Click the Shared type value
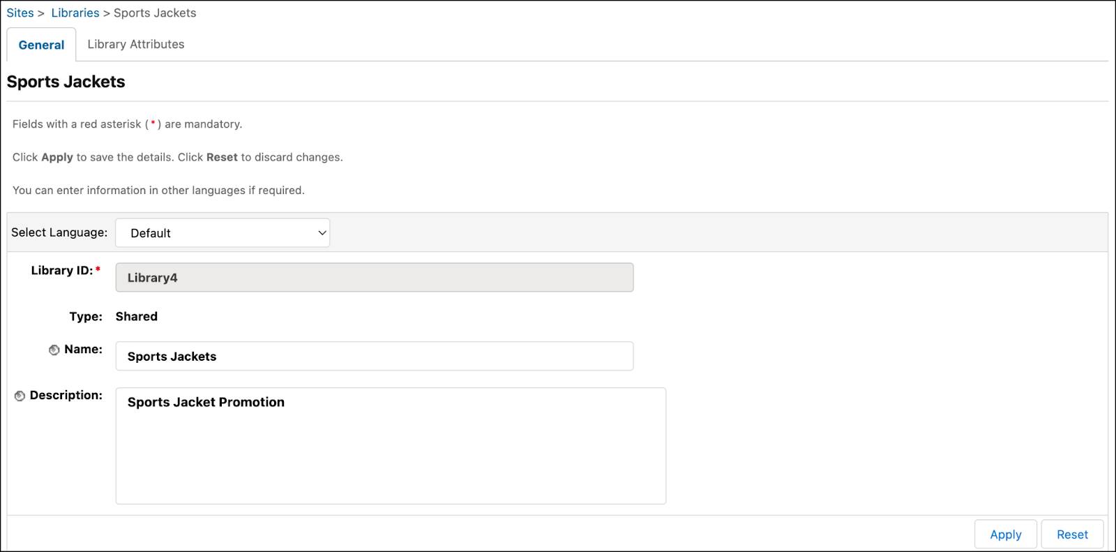This screenshot has width=1116, height=552. coord(137,316)
